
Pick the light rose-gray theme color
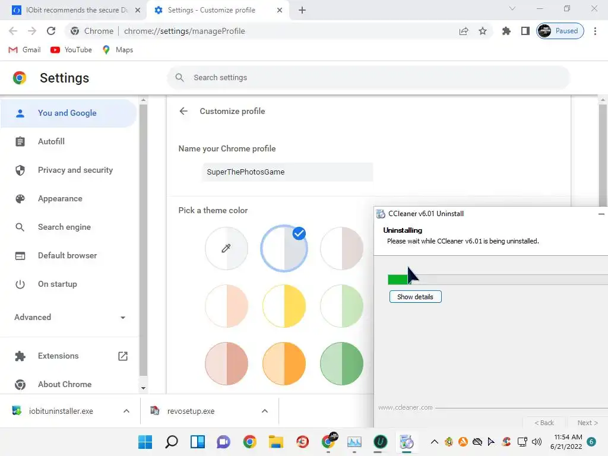pos(341,248)
